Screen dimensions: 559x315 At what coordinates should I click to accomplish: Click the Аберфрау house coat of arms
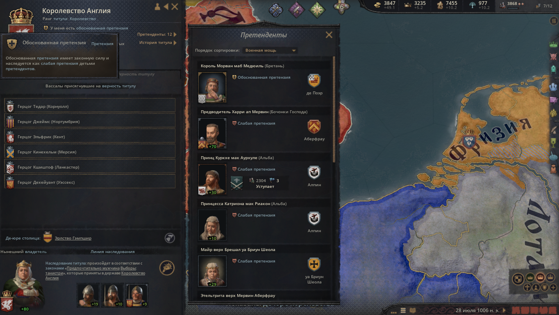pos(314,127)
